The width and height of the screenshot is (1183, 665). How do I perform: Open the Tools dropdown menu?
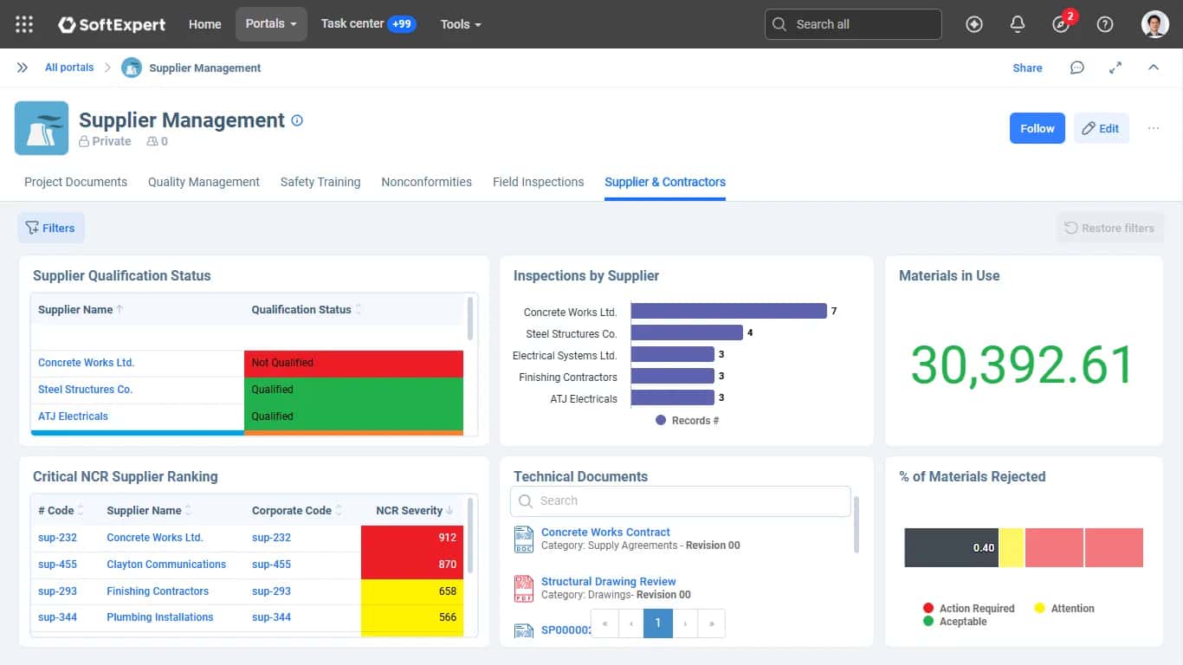click(x=461, y=24)
